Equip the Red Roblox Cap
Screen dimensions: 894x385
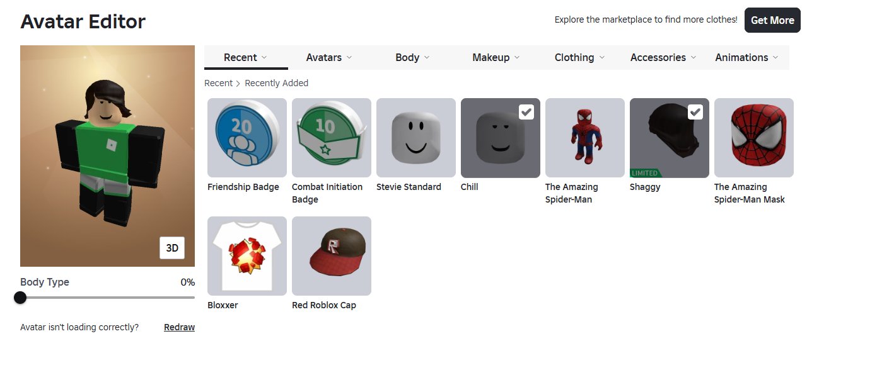332,256
